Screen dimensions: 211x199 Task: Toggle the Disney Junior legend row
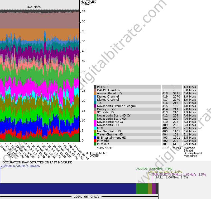(x=111, y=109)
